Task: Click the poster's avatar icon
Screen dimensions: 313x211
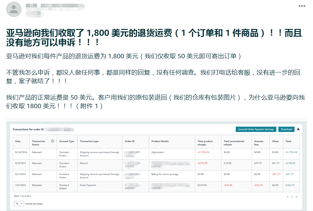Action: [x=14, y=9]
